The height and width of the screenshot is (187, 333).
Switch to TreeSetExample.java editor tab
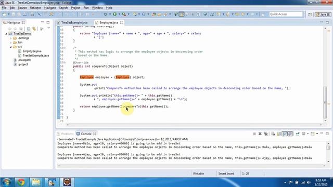(74, 22)
